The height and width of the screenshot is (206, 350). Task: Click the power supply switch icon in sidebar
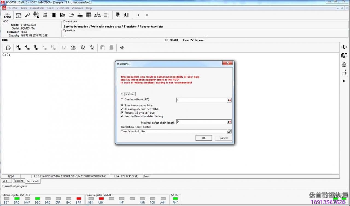click(x=344, y=73)
